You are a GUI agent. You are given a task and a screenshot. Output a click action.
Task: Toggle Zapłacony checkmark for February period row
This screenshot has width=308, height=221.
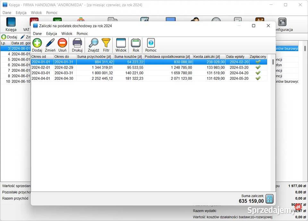pyautogui.click(x=258, y=68)
